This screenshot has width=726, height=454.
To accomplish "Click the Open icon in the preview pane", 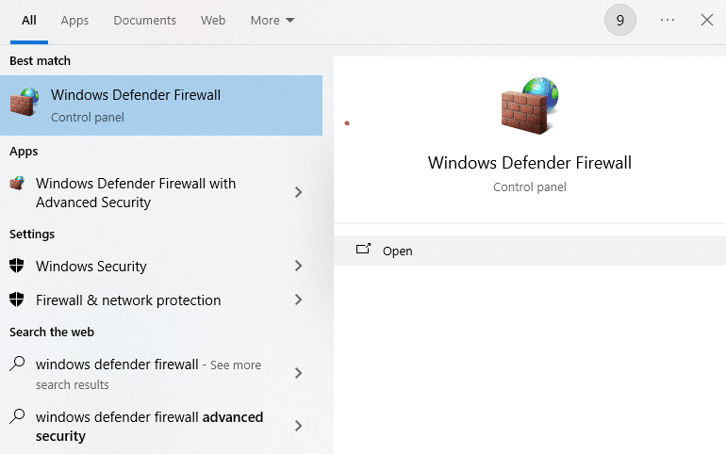I will click(x=363, y=250).
